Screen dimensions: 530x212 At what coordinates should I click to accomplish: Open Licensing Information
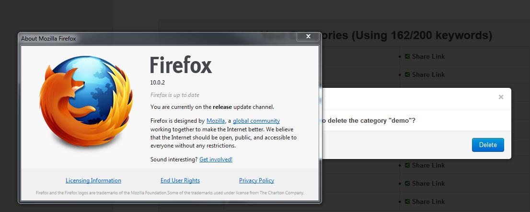coord(93,180)
